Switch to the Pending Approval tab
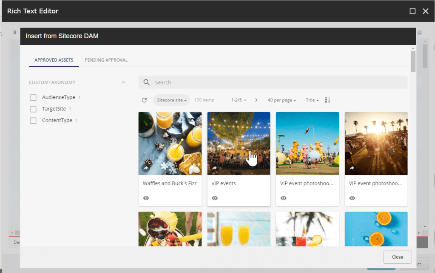435x273 pixels. pyautogui.click(x=106, y=60)
